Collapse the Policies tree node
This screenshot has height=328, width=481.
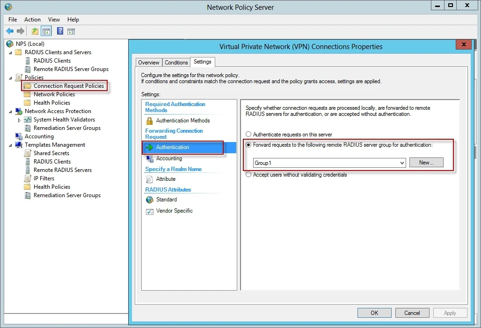11,78
